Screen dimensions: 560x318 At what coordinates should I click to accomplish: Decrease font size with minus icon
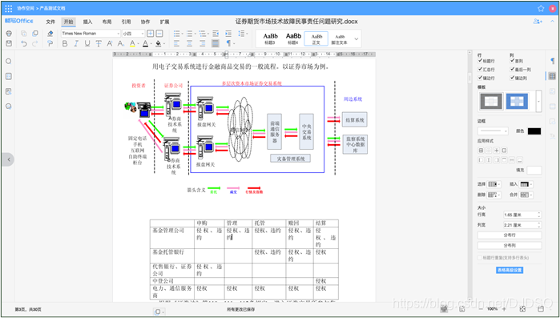pyautogui.click(x=159, y=34)
